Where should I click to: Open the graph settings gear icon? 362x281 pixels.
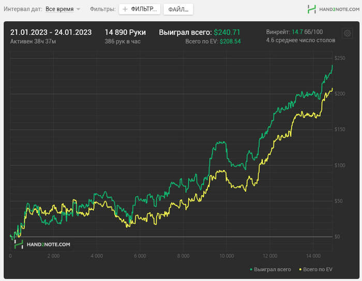coord(347,34)
